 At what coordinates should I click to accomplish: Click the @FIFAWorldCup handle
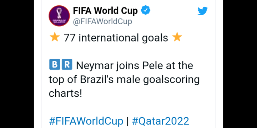(102, 22)
